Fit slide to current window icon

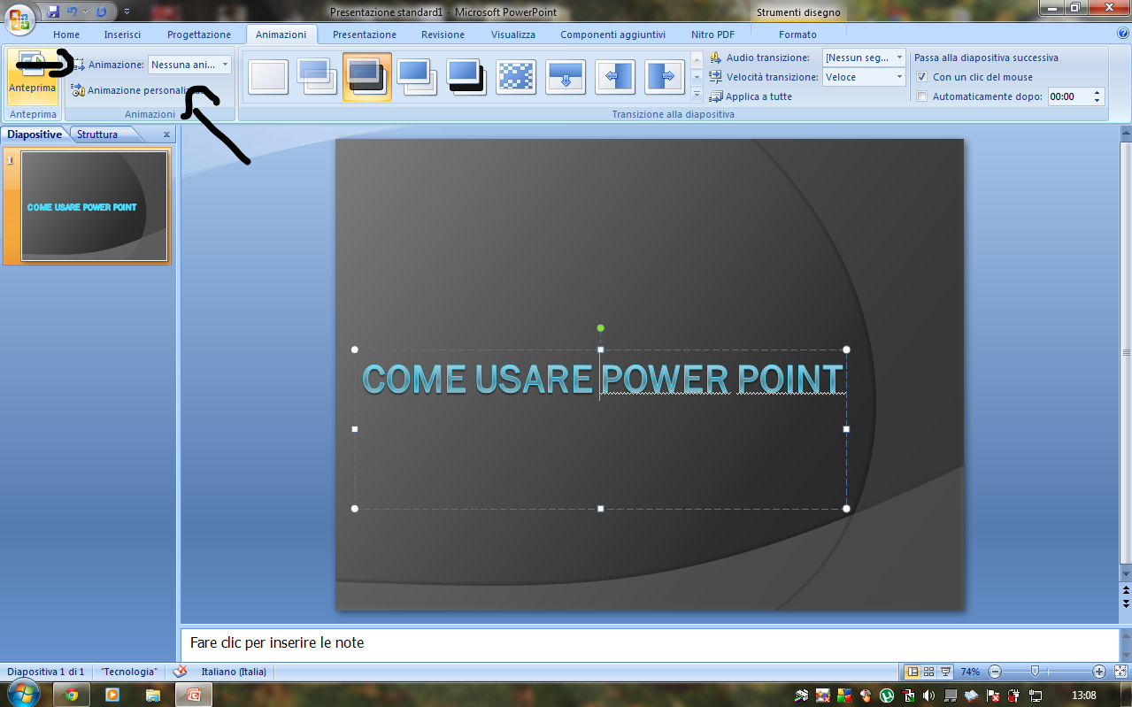coord(1120,672)
